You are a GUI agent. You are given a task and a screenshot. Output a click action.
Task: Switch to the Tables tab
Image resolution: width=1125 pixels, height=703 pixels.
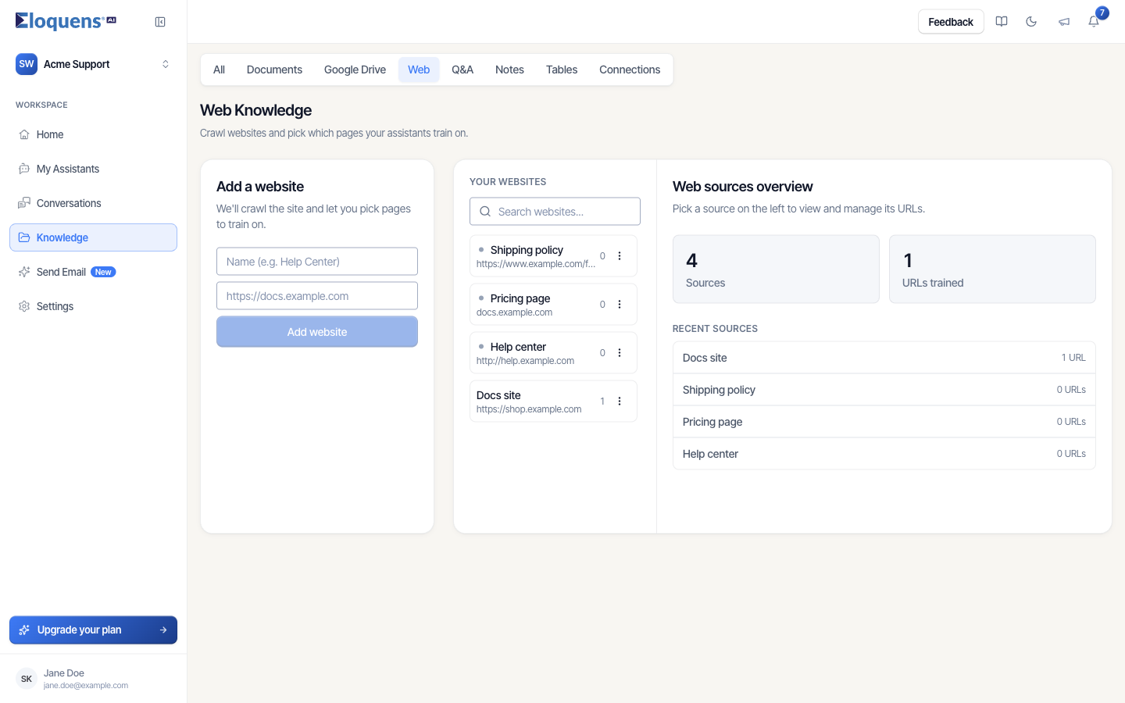(x=562, y=70)
